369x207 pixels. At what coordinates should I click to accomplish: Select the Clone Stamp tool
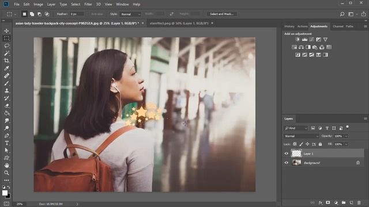click(6, 91)
